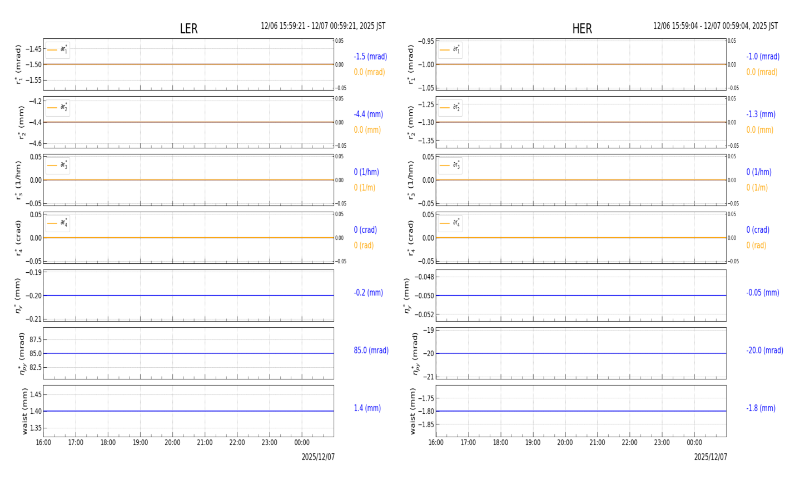
Task: Click the -20.0 (mrad) readout
Action: point(764,351)
